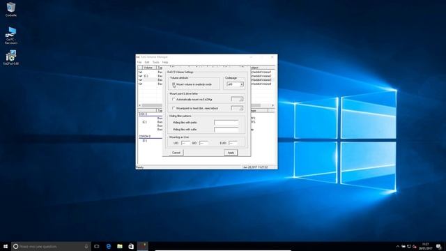Screen dimensions: 446x251
Task: Launch the Ext2Fsd-0.68 installer desktop icon
Action: 11,57
